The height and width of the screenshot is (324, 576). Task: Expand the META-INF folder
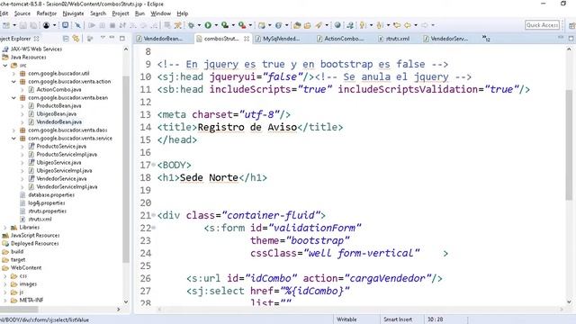pos(5,300)
